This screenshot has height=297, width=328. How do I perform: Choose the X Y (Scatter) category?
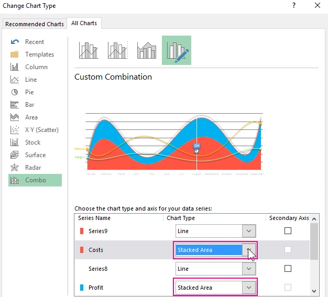pyautogui.click(x=41, y=130)
